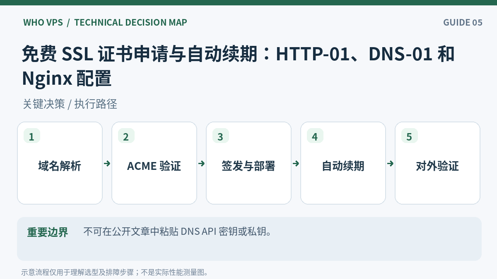Click the number badge 5
Viewport: 497px width, 279px height.
pyautogui.click(x=410, y=136)
